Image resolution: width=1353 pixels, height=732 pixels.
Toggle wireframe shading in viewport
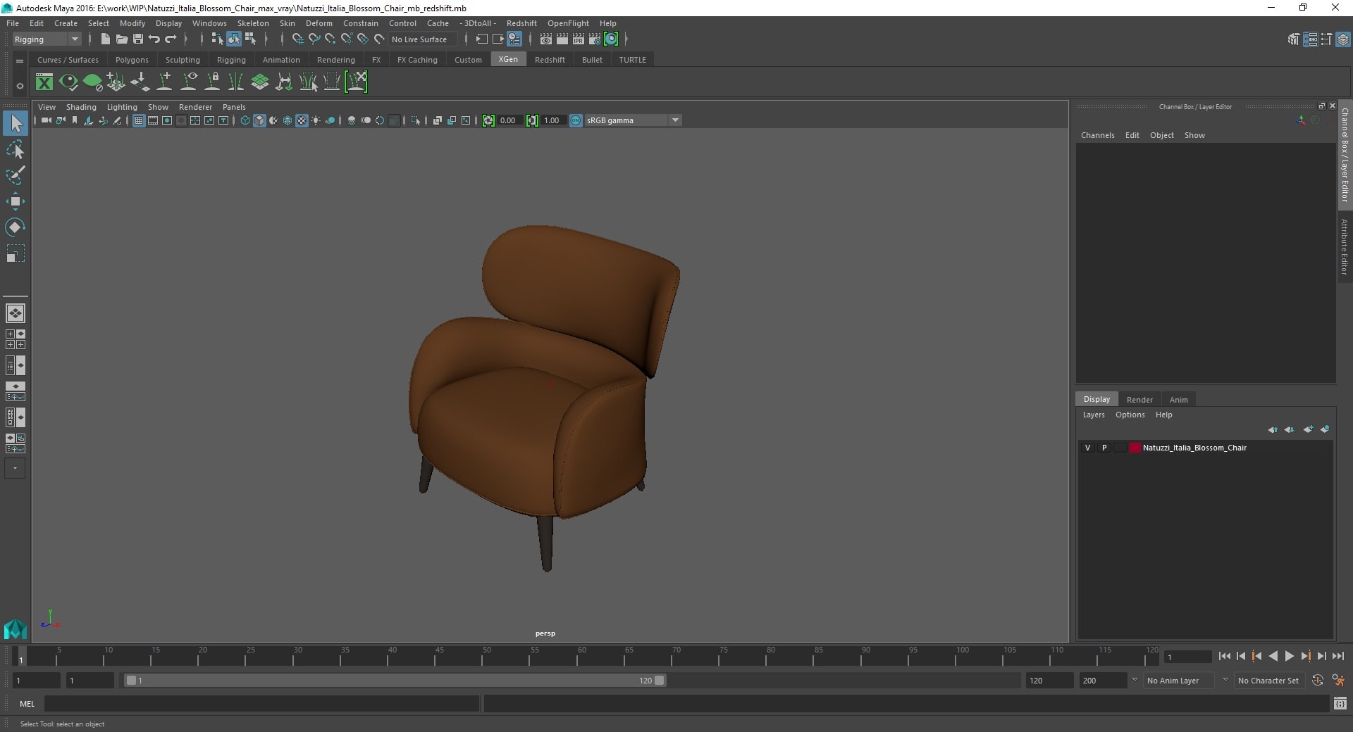tap(245, 120)
